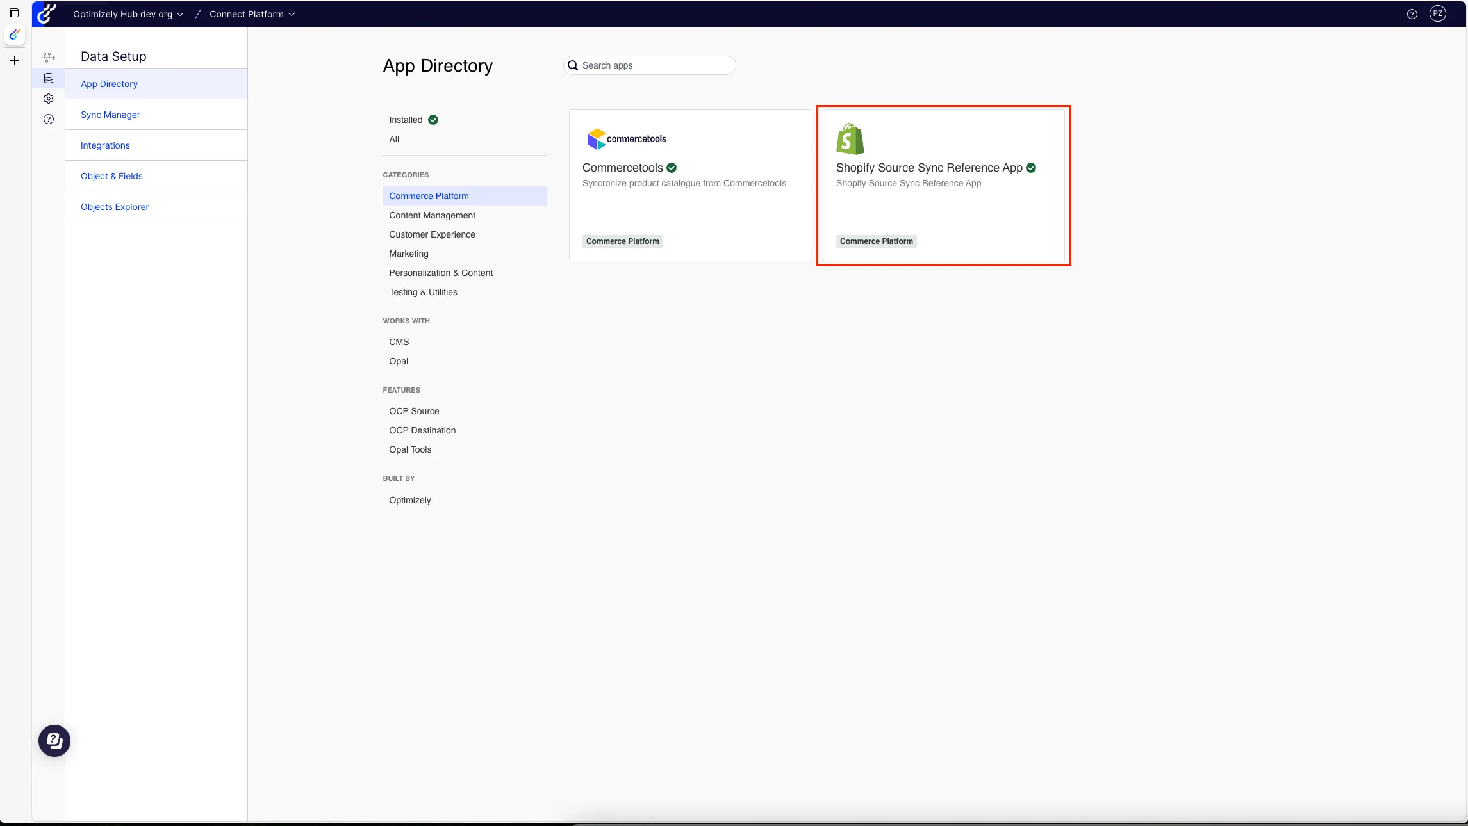Filter by OCP Destination feature

click(423, 430)
